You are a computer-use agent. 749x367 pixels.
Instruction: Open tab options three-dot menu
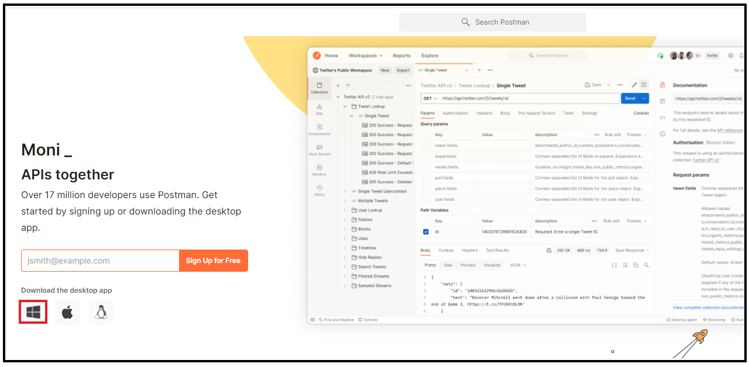point(490,70)
